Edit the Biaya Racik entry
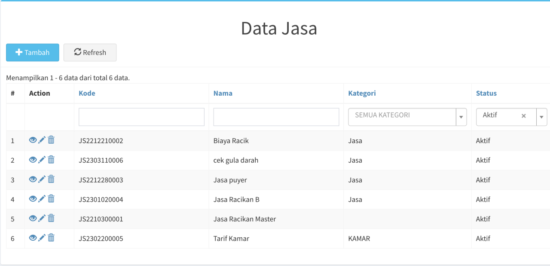This screenshot has height=266, width=550. (x=42, y=140)
